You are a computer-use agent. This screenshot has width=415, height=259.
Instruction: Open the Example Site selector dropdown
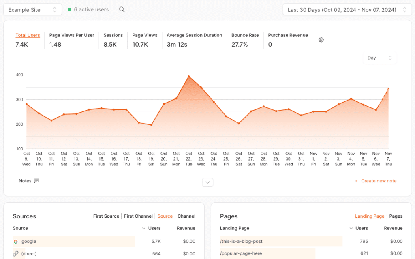32,10
